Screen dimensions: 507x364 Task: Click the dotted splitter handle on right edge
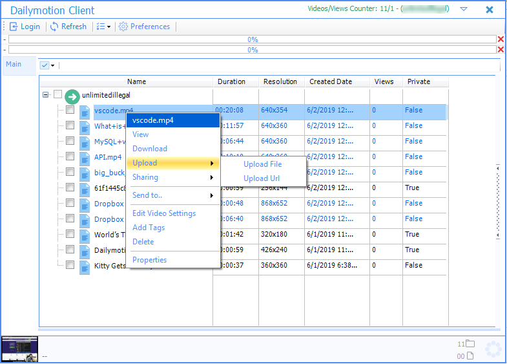point(498,202)
